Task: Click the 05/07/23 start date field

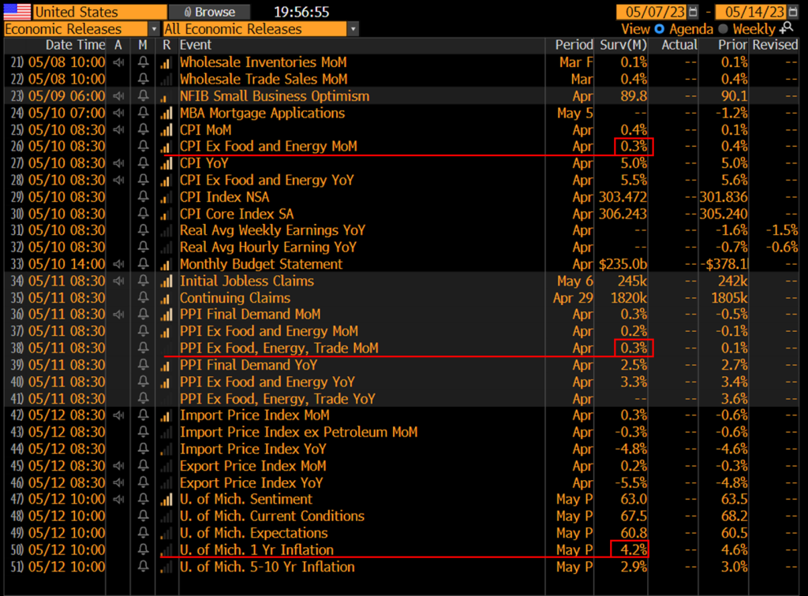Action: pos(652,12)
